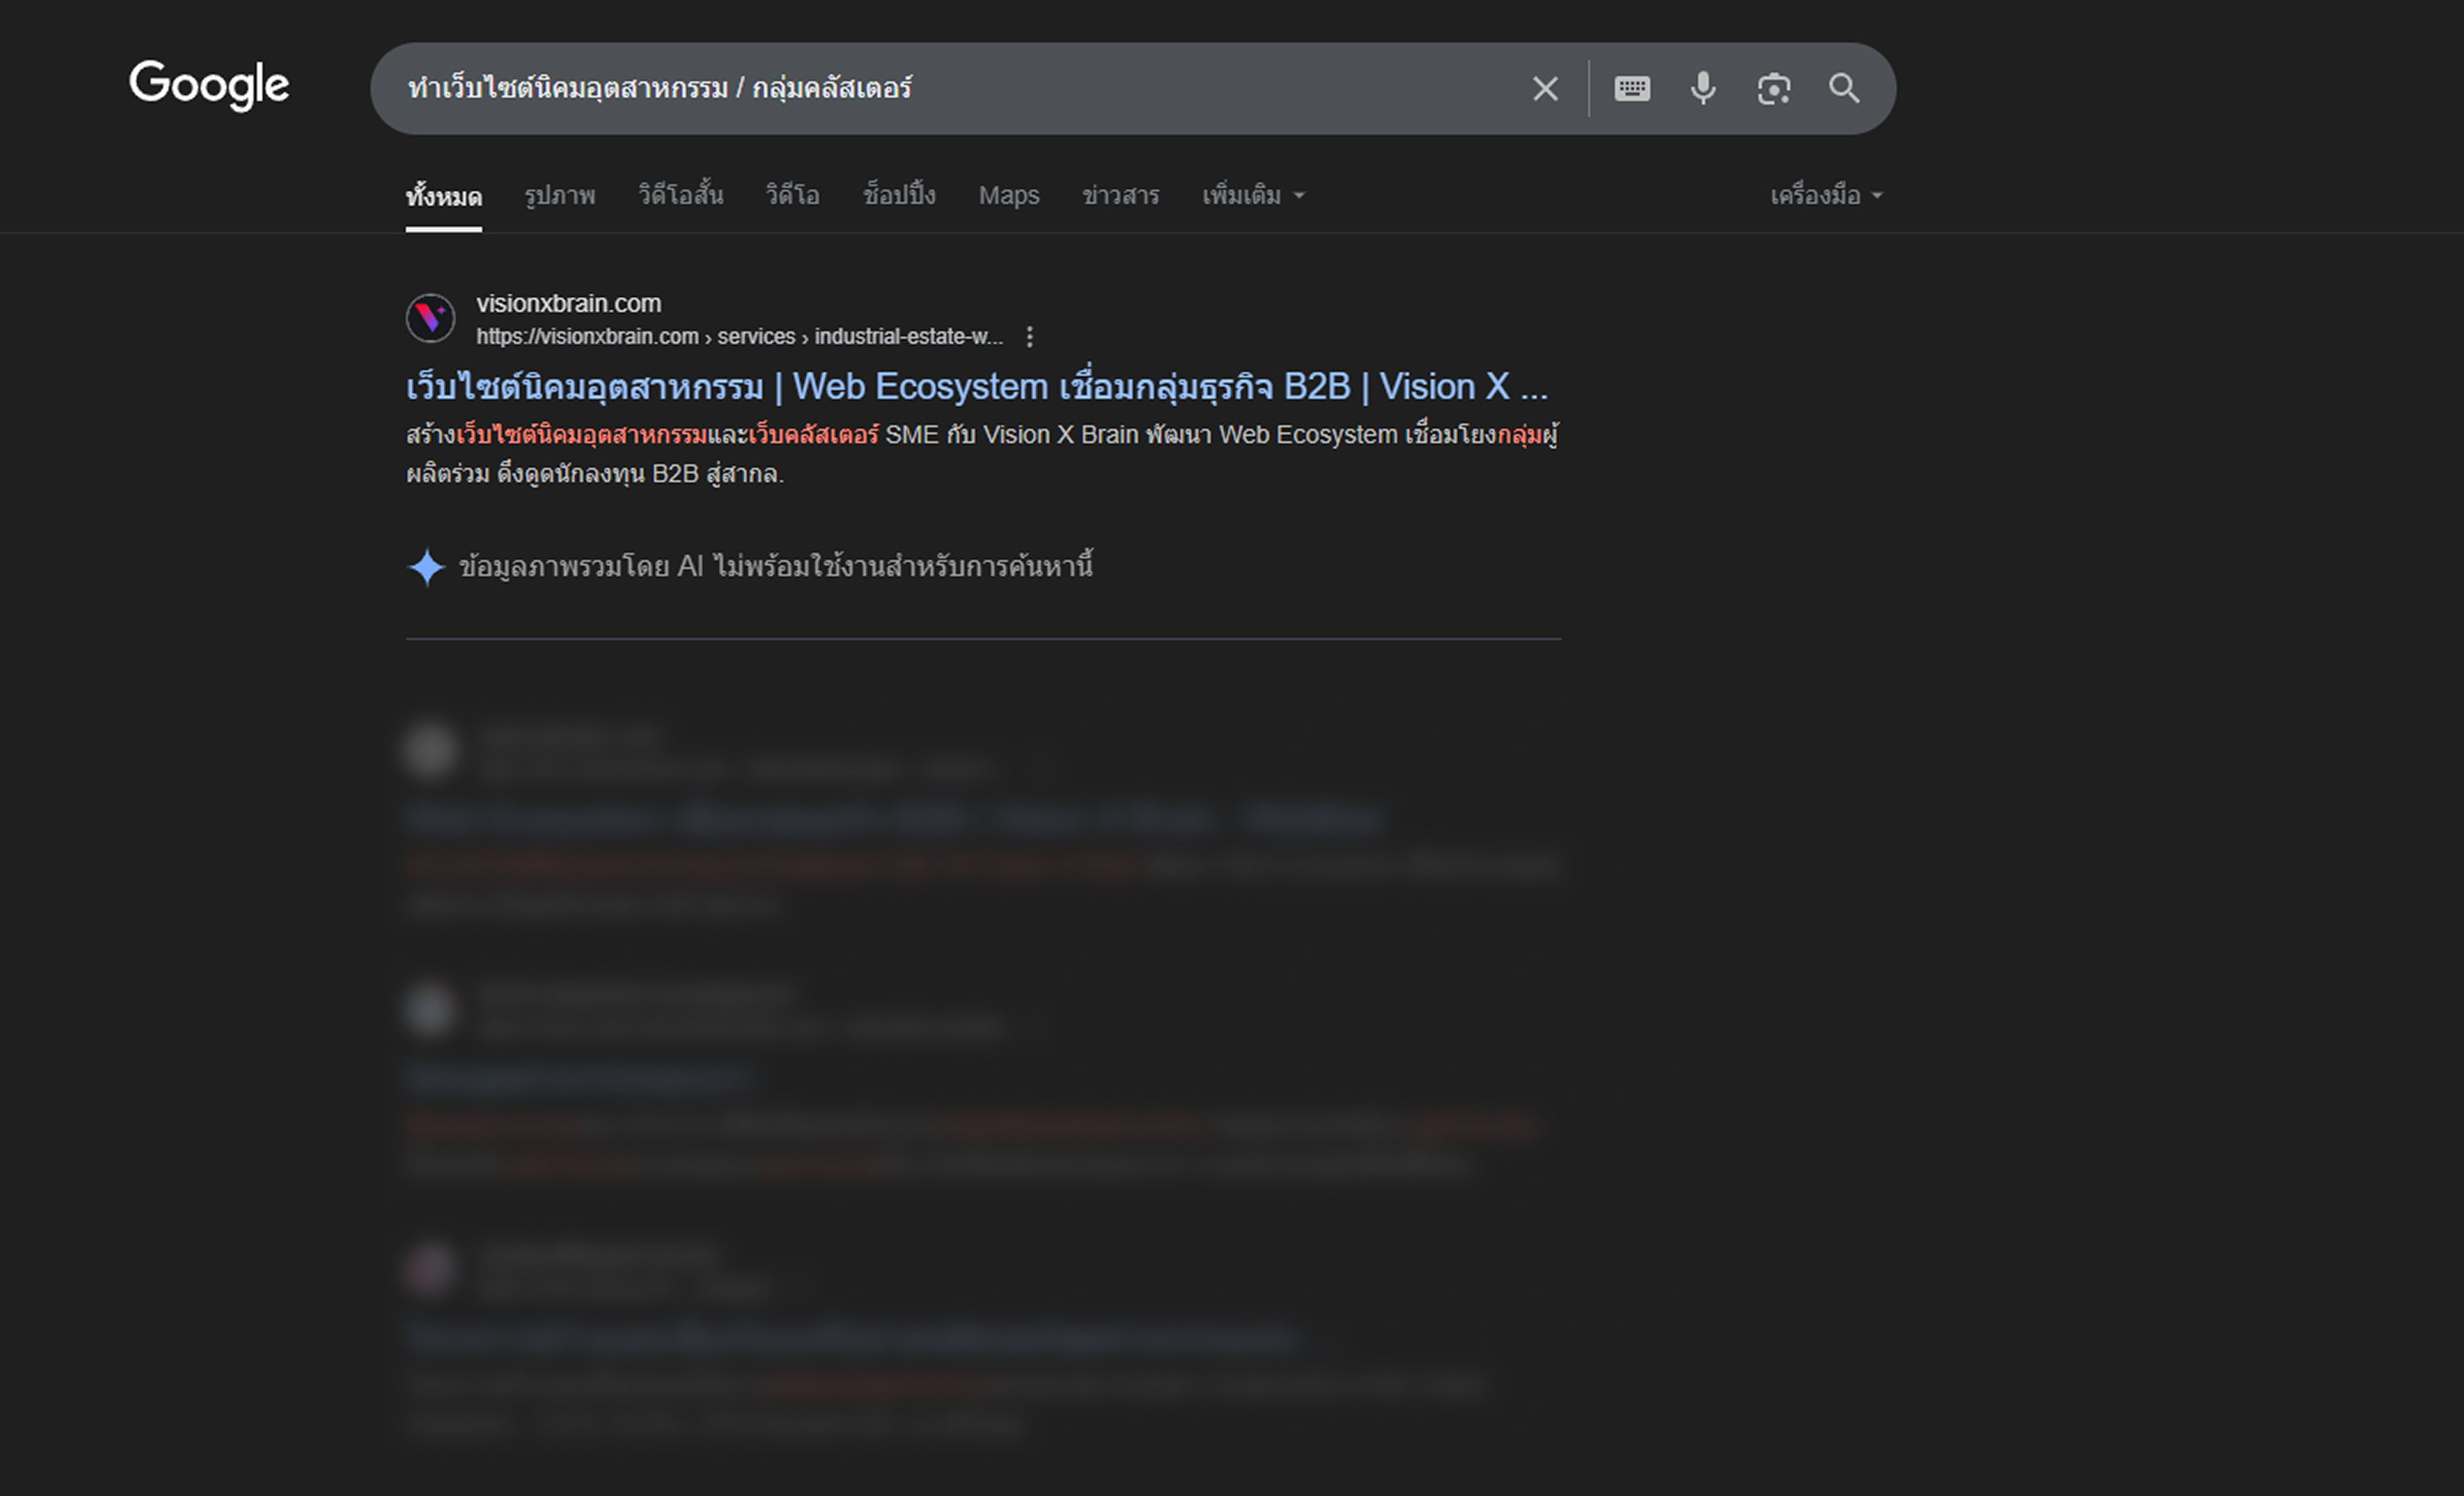Click the AI overview sparkle icon
The image size is (2464, 1496).
click(427, 568)
